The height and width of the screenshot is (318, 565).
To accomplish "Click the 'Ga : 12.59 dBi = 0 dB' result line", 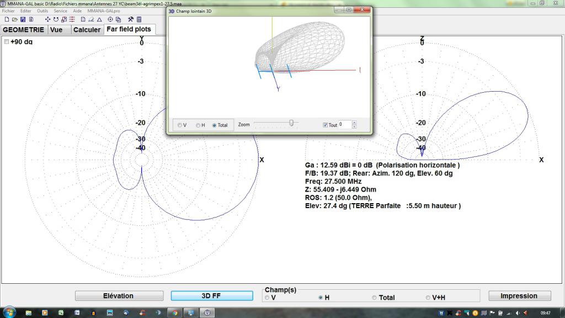I will (382, 165).
